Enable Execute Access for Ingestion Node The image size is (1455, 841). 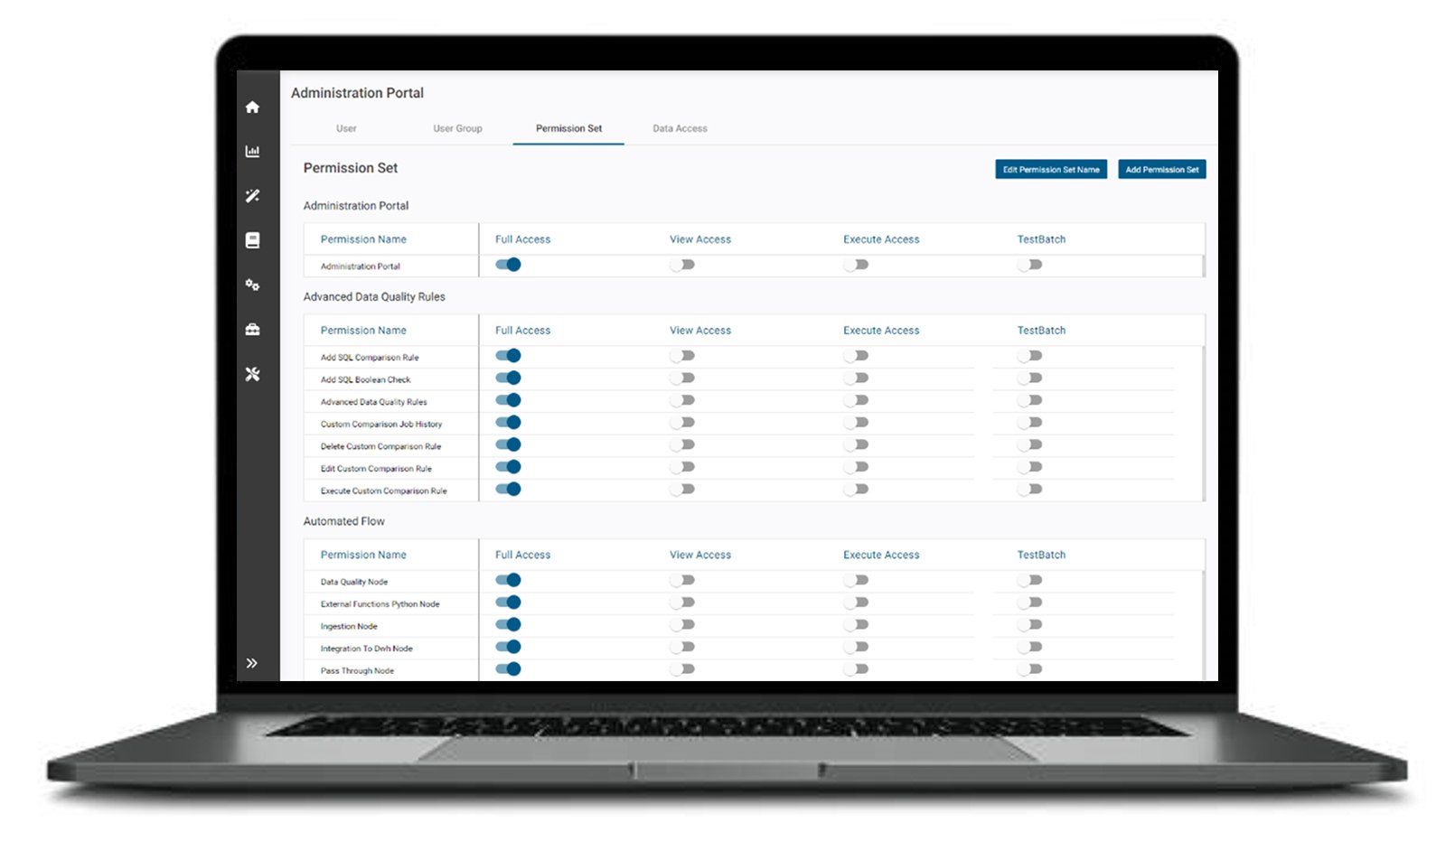tap(856, 624)
